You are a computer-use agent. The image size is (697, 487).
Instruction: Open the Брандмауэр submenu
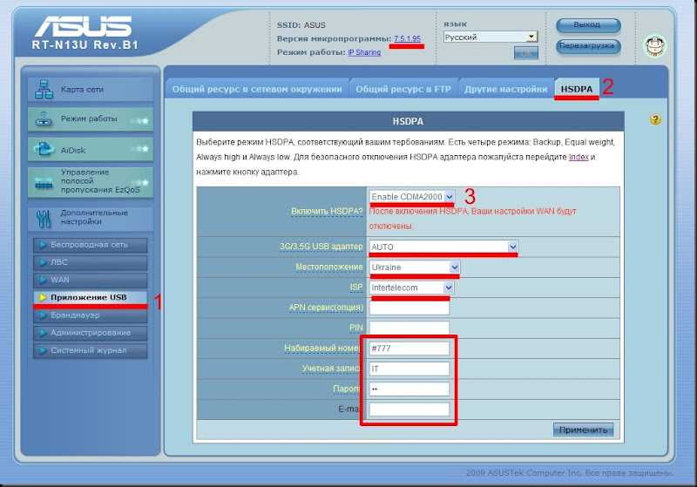click(91, 315)
